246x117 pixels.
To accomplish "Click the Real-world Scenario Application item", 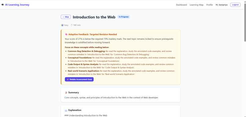I will point(121,73).
